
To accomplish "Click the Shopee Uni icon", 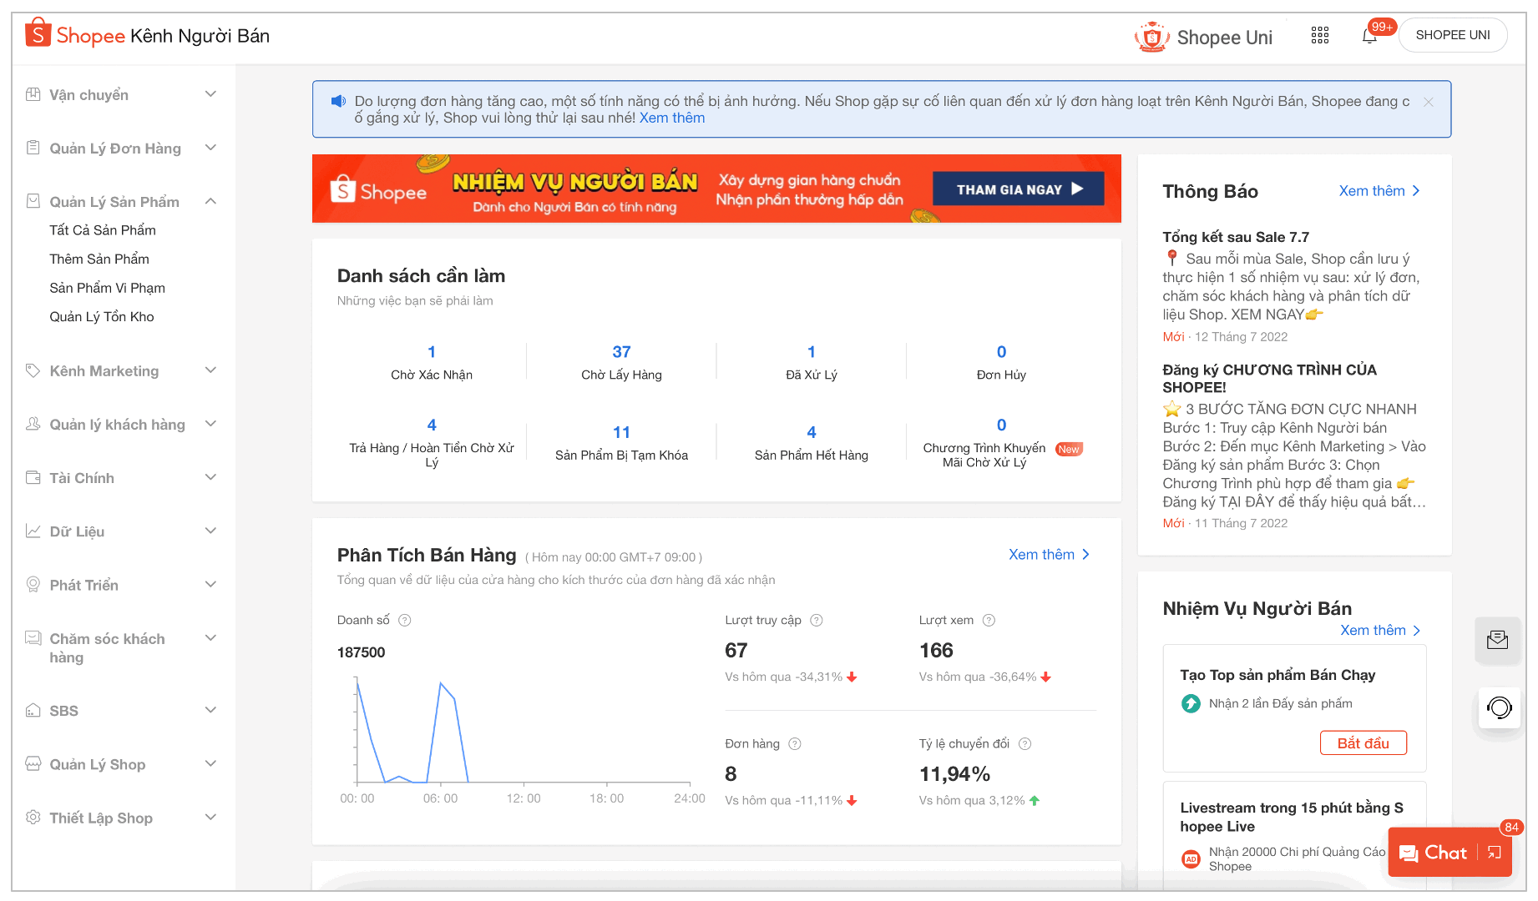I will click(x=1152, y=37).
